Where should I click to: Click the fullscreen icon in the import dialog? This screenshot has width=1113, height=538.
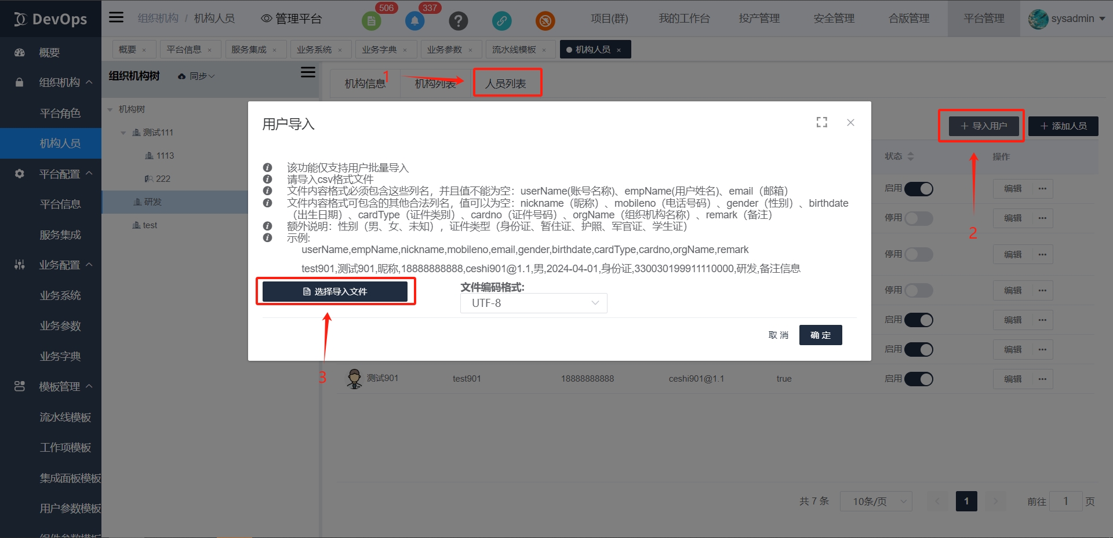(x=821, y=122)
